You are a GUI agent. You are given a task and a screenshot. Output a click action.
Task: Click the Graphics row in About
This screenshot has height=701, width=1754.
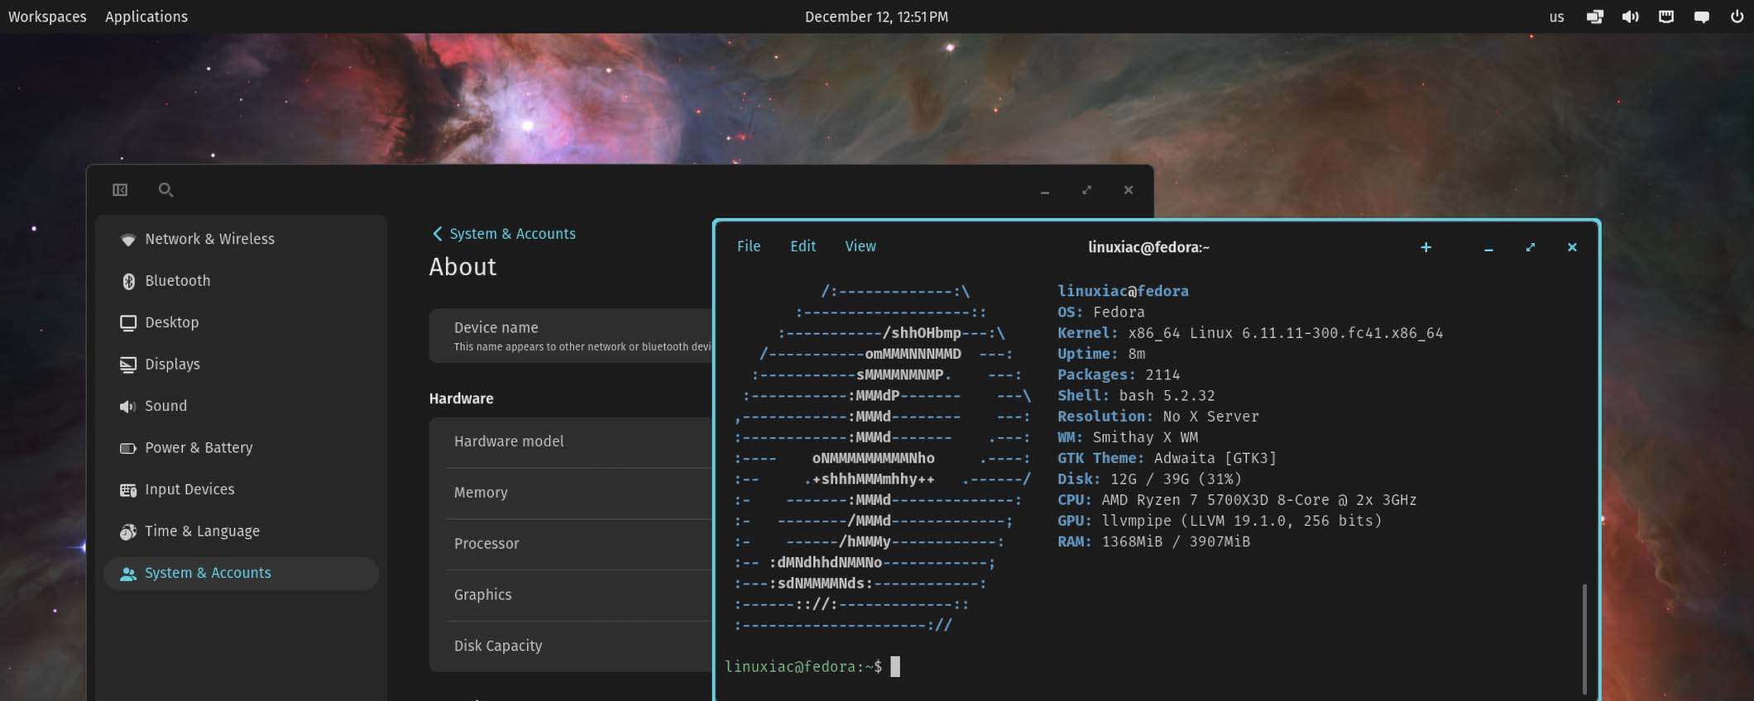coord(571,595)
